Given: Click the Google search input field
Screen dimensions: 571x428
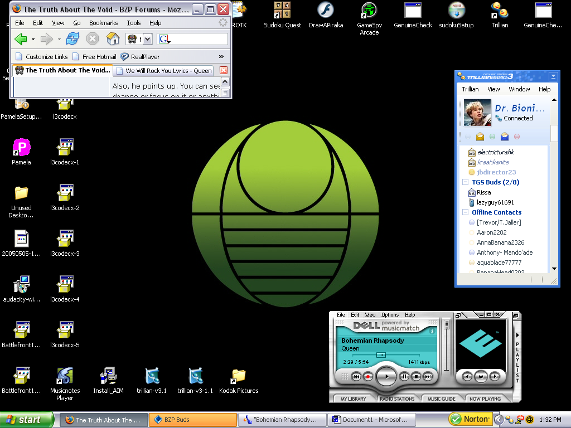Looking at the screenshot, I should (195, 39).
